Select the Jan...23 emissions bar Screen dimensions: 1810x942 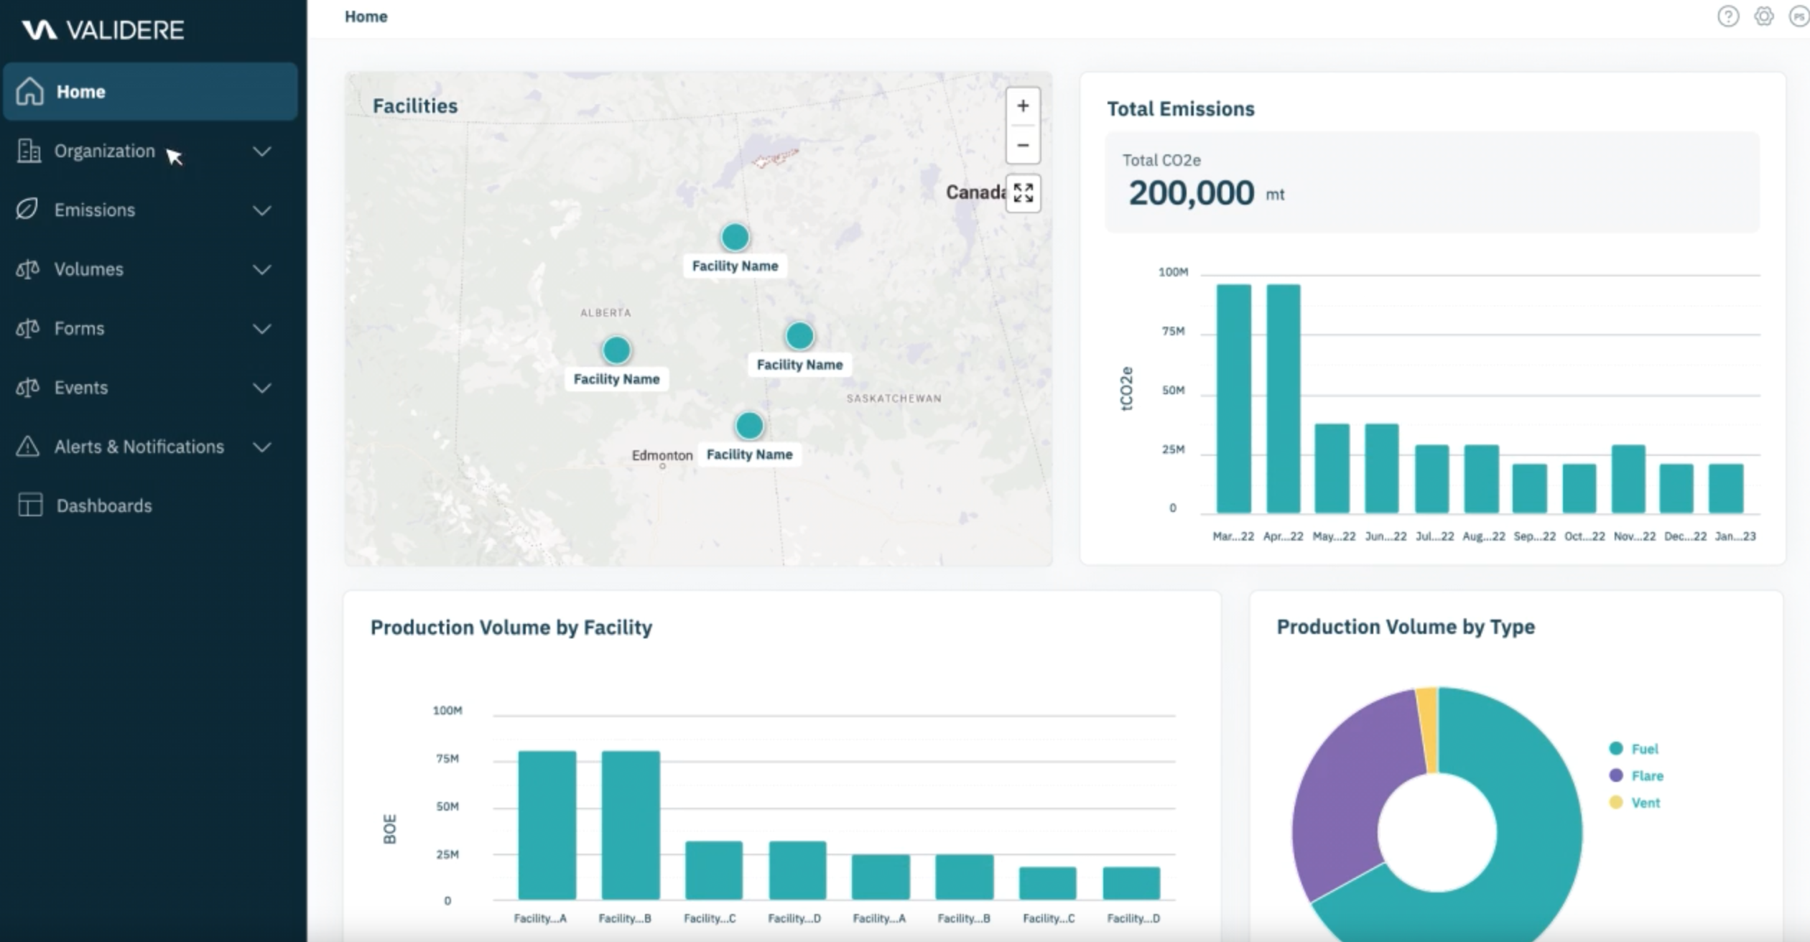tap(1726, 488)
